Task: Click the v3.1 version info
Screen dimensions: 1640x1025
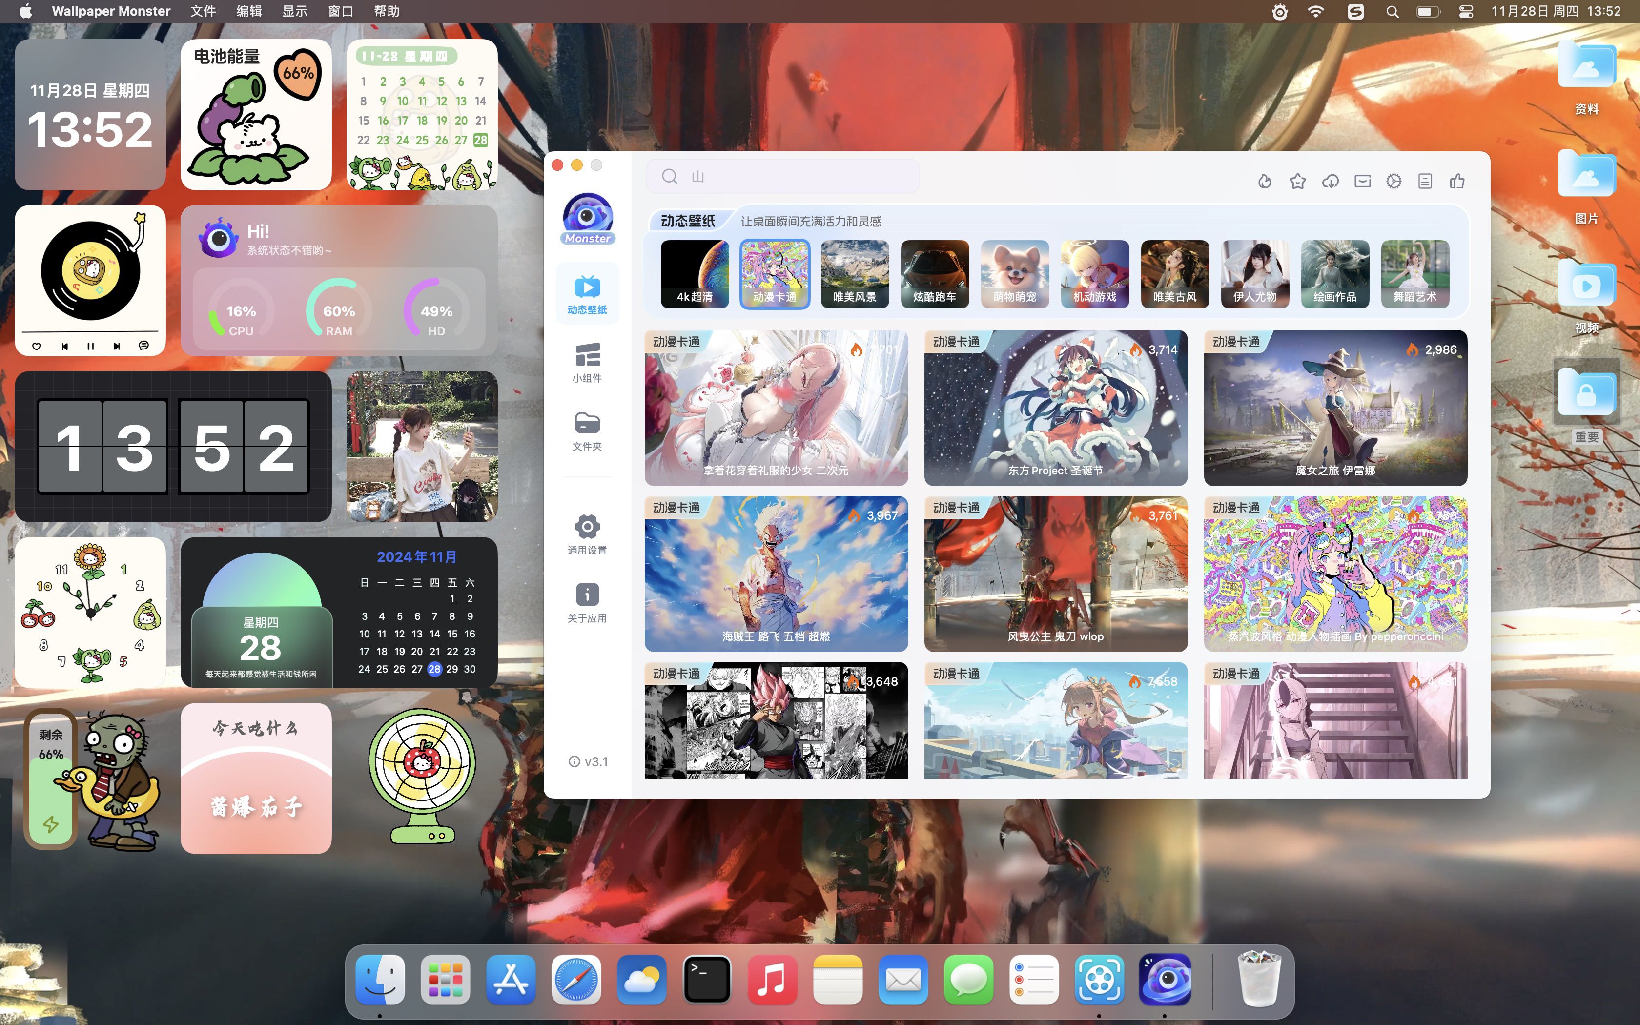Action: tap(588, 761)
